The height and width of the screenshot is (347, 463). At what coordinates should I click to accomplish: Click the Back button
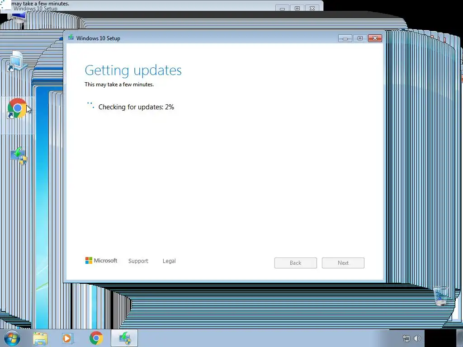pyautogui.click(x=296, y=263)
